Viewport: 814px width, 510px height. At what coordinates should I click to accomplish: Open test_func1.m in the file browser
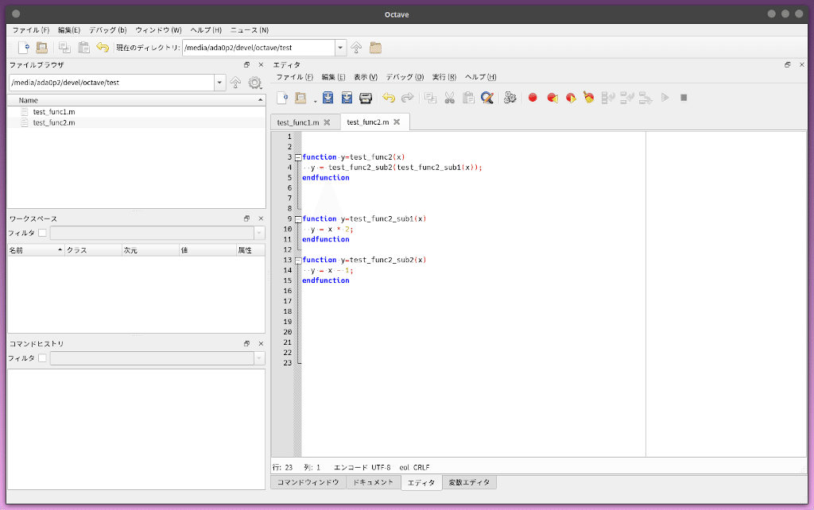point(53,112)
